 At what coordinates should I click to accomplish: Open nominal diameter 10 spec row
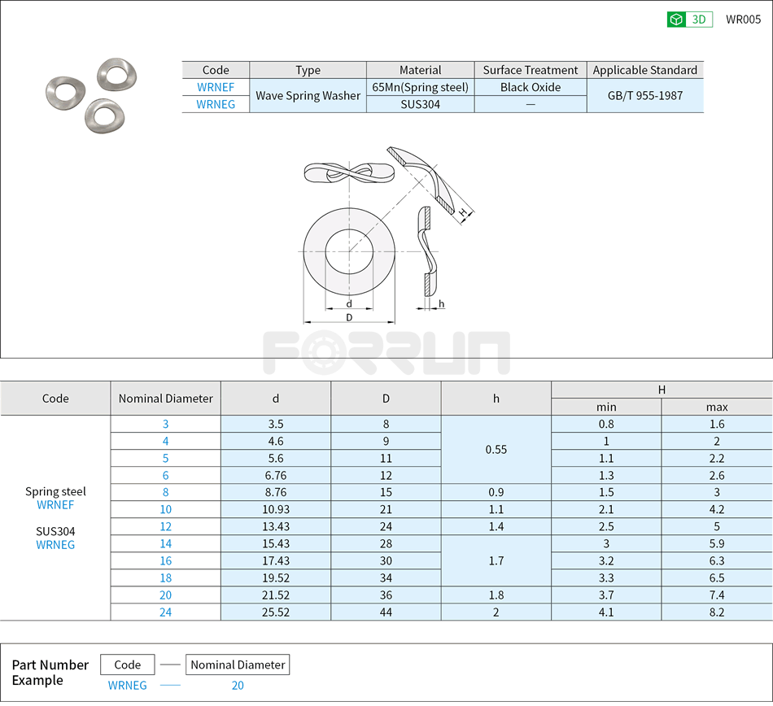click(x=165, y=509)
